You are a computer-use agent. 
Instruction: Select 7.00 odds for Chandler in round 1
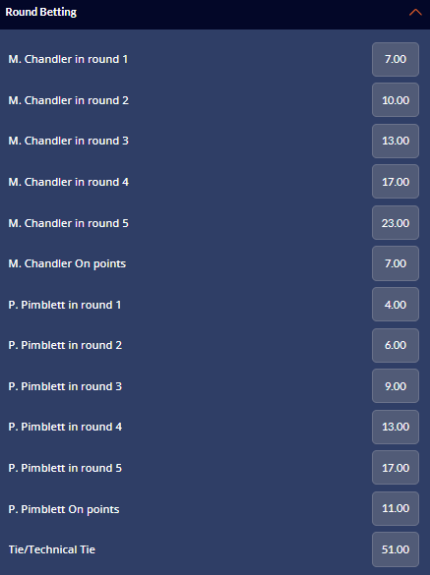tap(396, 59)
